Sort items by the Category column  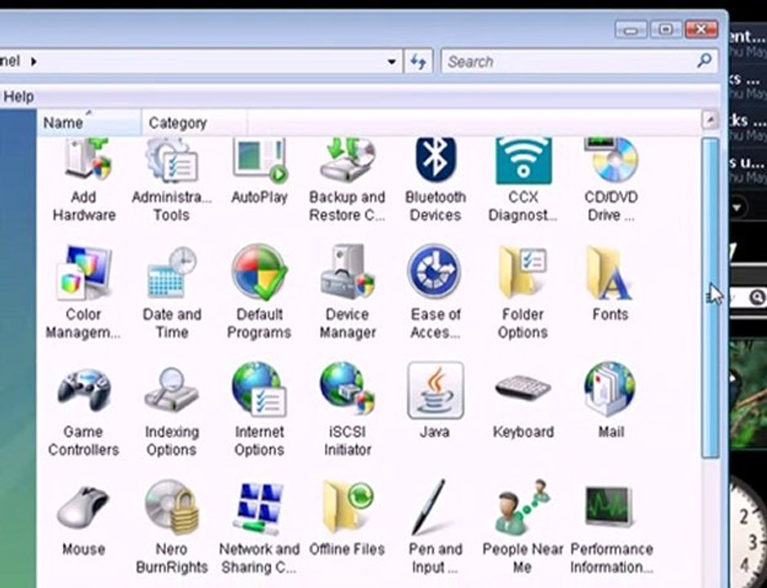pyautogui.click(x=194, y=122)
